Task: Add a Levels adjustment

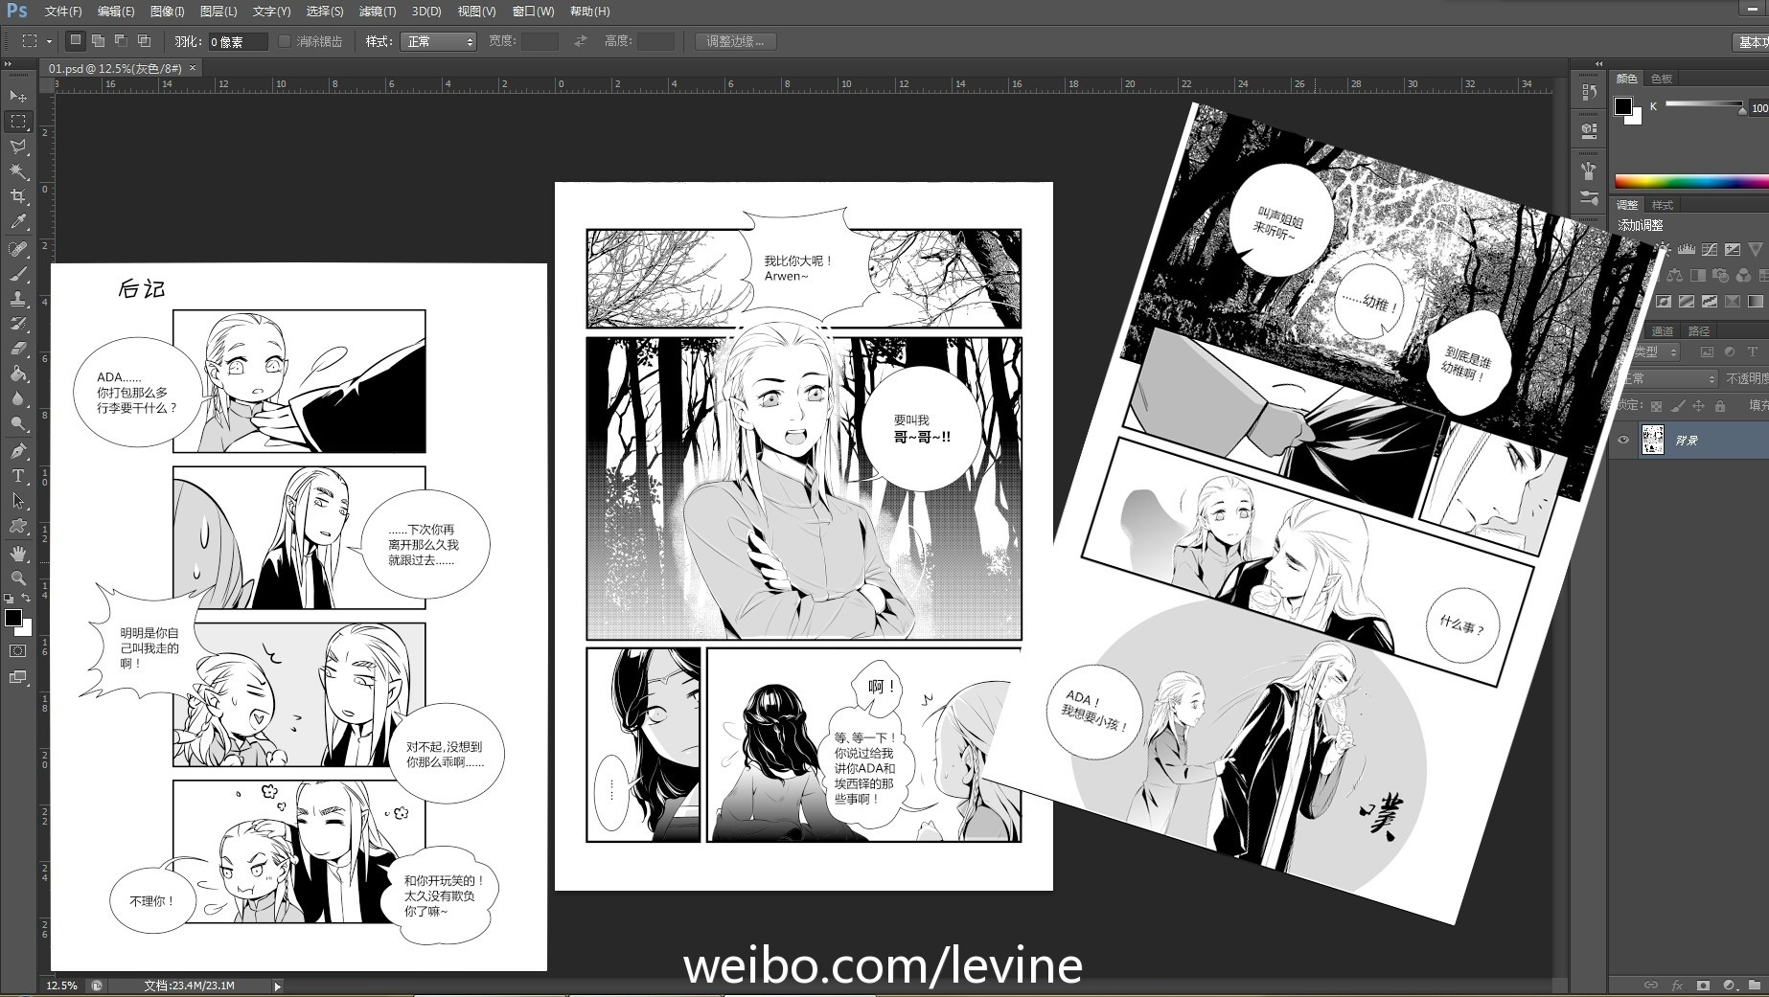Action: coord(1687,250)
